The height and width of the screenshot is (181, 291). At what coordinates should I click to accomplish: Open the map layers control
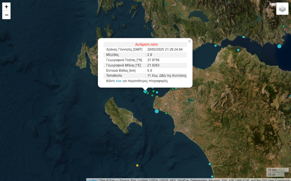click(282, 9)
